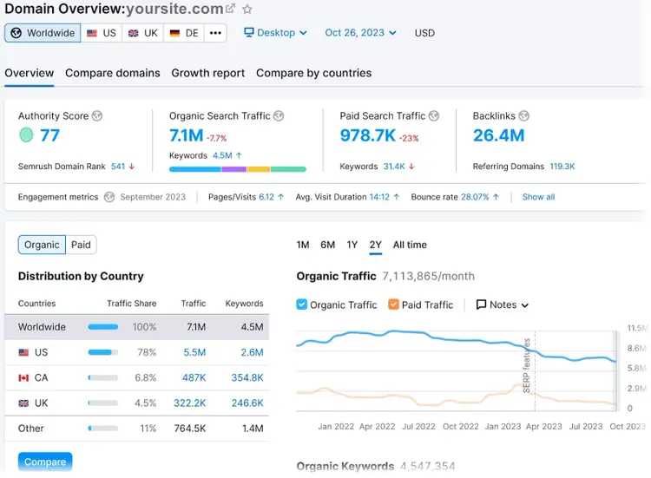
Task: Open the Overview tab
Action: (29, 73)
